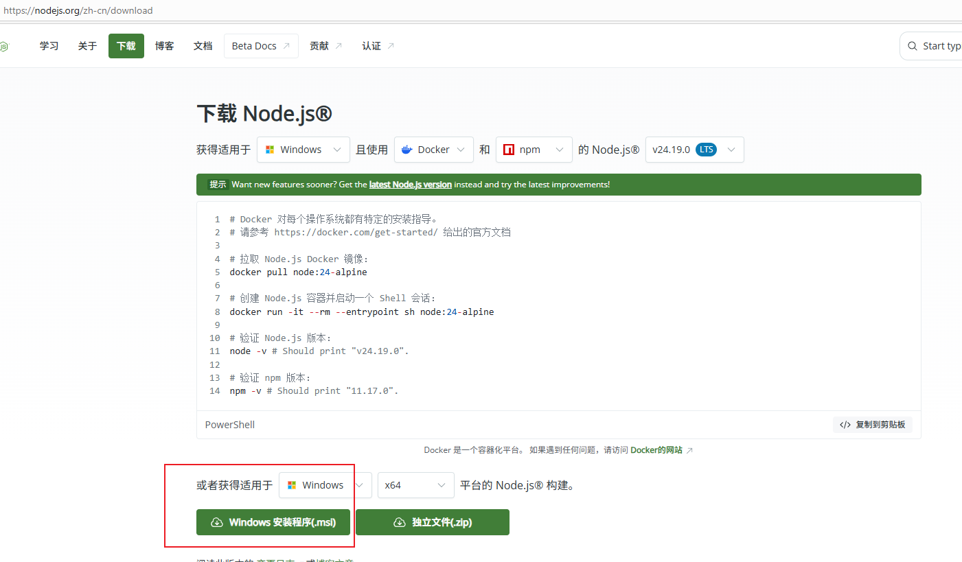Image resolution: width=962 pixels, height=562 pixels.
Task: Click the comment '# 验证 Node.js 版本:'
Action: pos(281,338)
